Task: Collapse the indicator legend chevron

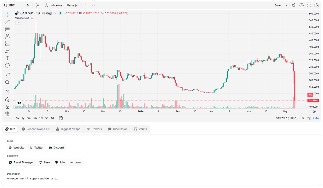Action: [18, 23]
